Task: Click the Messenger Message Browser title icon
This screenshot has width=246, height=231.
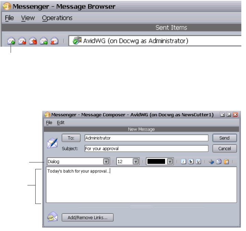Action: (x=7, y=6)
